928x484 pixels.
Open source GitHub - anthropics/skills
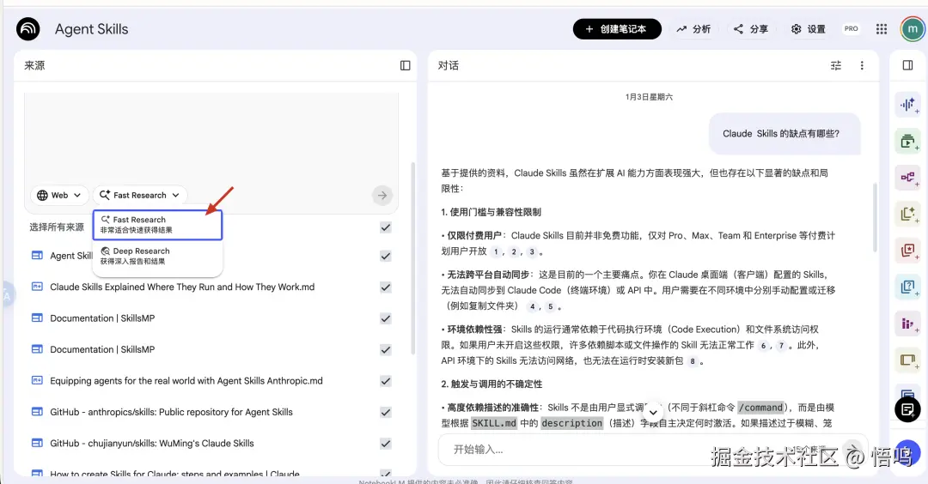[171, 412]
